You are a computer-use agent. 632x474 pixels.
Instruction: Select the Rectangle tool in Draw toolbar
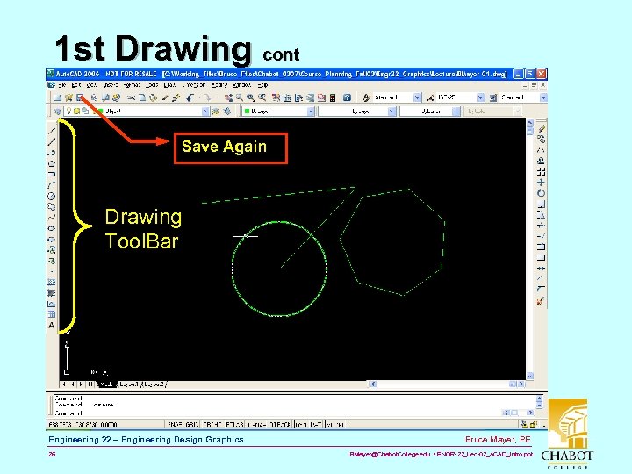click(52, 174)
